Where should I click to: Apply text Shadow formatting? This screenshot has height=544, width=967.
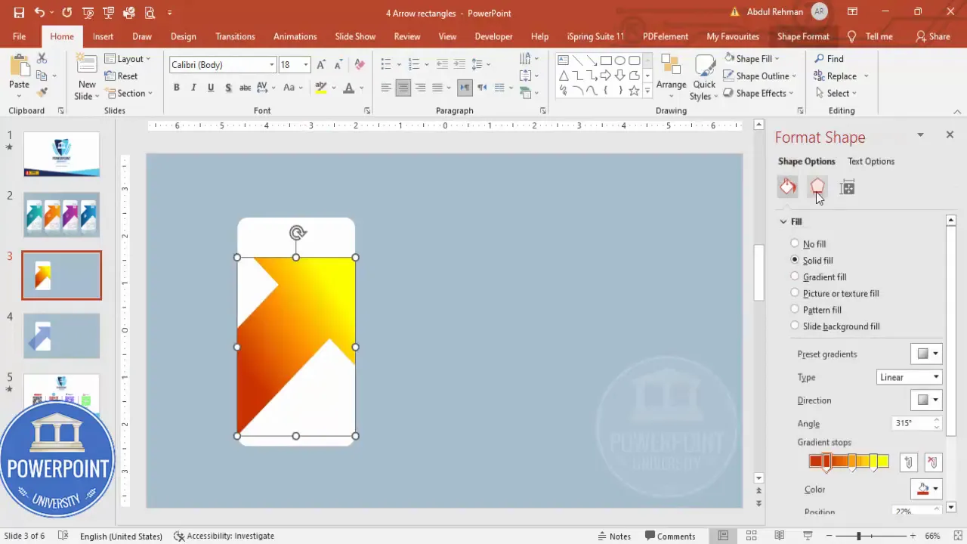[227, 88]
